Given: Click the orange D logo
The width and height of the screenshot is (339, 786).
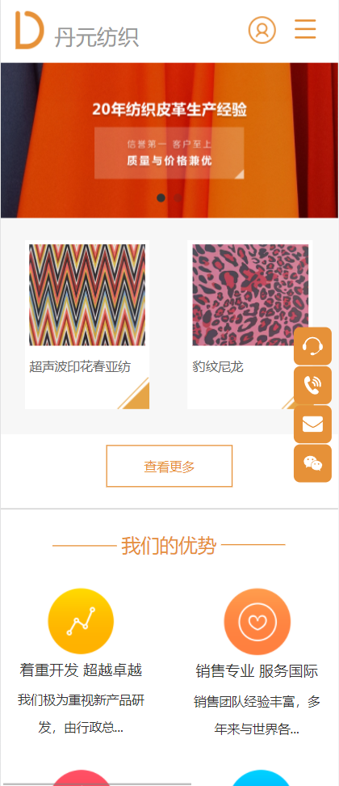Looking at the screenshot, I should [x=30, y=30].
